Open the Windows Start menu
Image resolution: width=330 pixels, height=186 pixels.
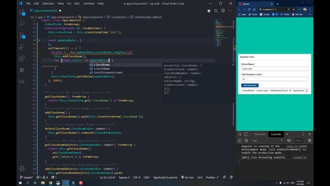coord(20,183)
